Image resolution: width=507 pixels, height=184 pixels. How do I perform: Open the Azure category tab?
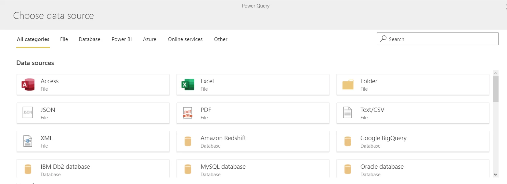(149, 39)
